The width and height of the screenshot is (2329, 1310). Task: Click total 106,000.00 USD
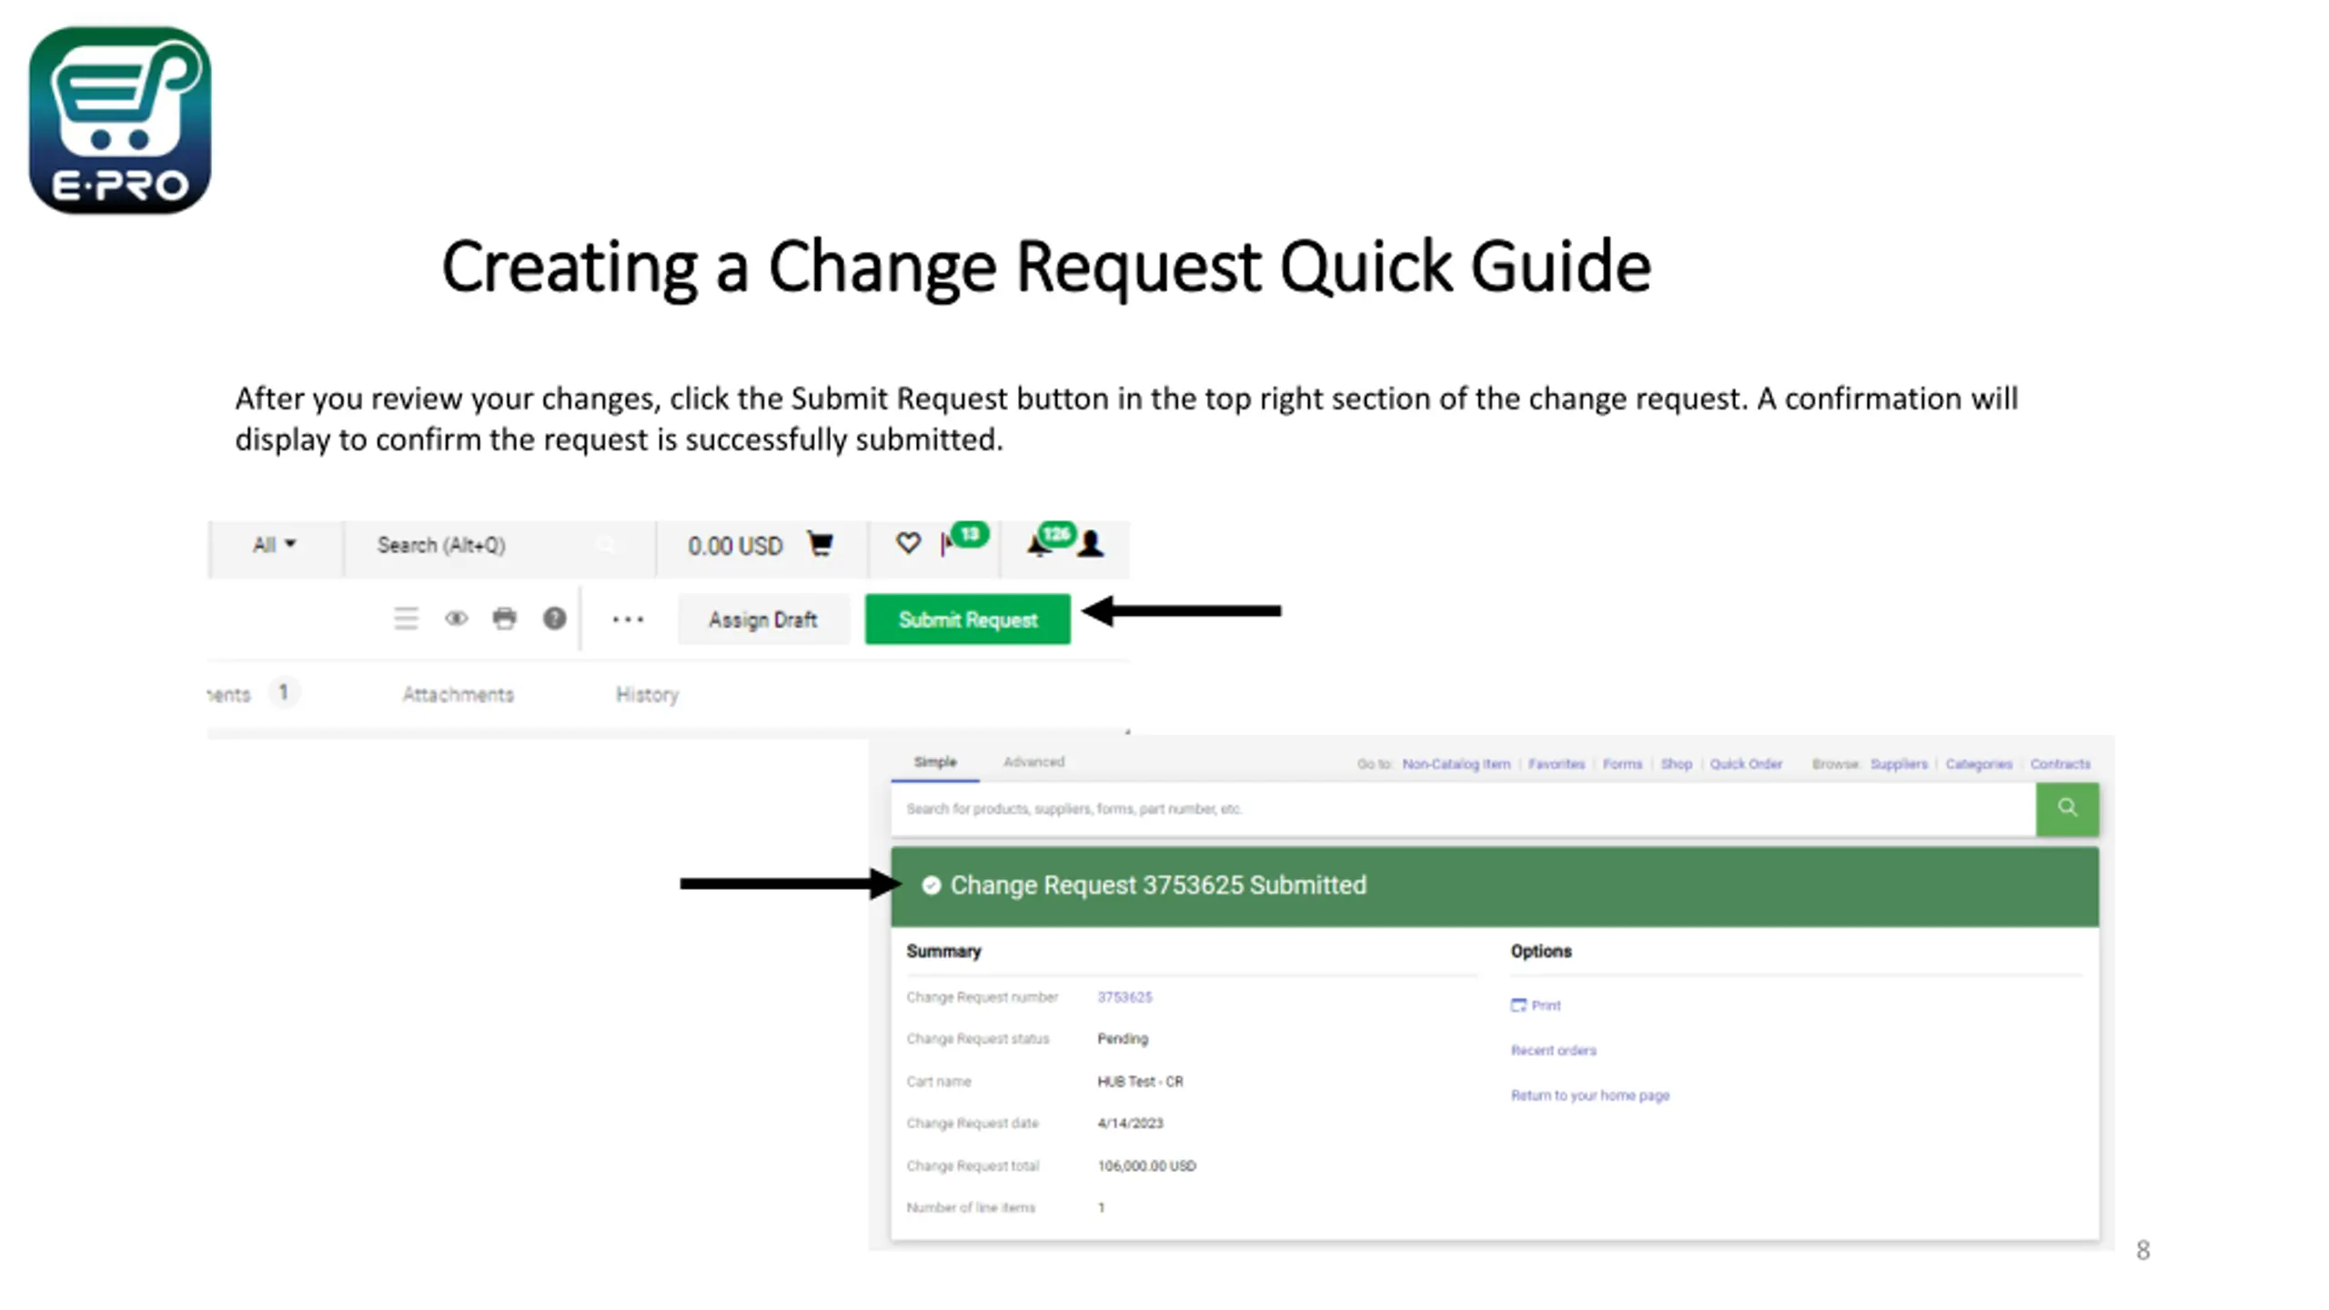[1146, 1166]
